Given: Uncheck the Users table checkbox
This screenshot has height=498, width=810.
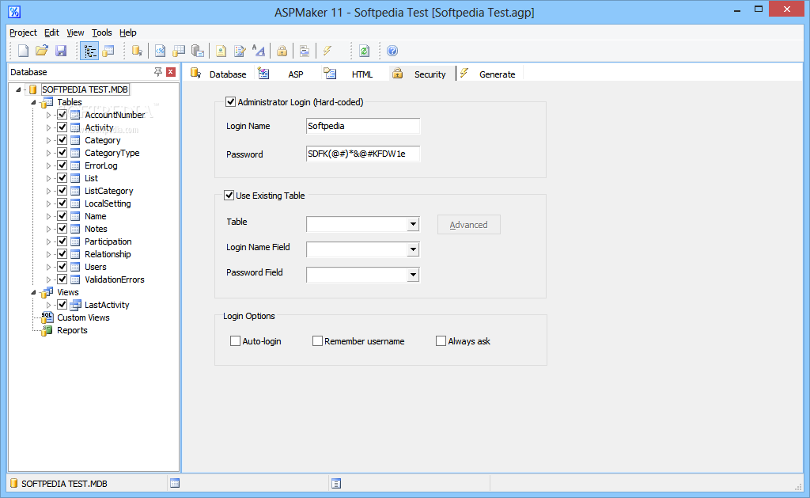Looking at the screenshot, I should pyautogui.click(x=62, y=266).
